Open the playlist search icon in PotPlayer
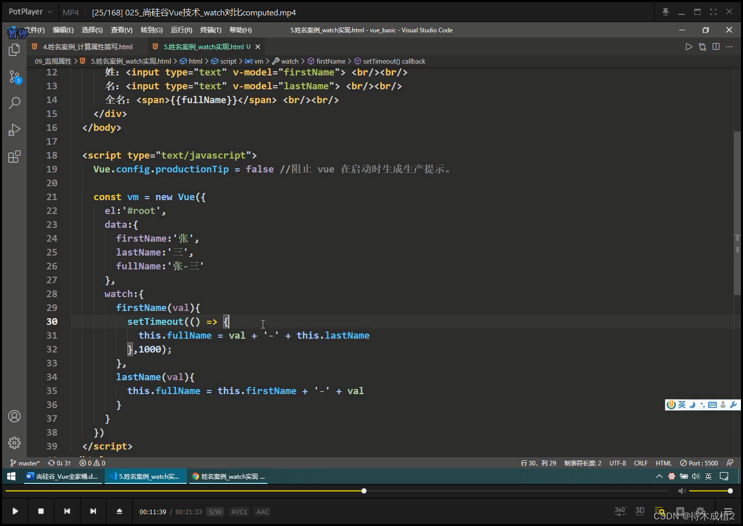 tap(659, 511)
